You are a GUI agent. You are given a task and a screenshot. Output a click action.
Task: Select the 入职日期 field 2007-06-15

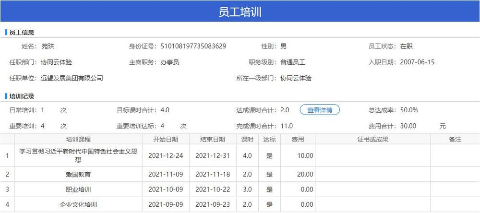(417, 62)
